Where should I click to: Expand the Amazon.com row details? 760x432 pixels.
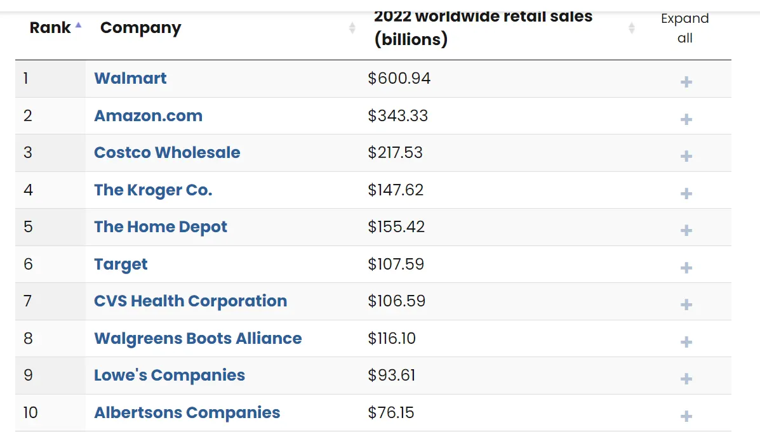click(x=686, y=119)
